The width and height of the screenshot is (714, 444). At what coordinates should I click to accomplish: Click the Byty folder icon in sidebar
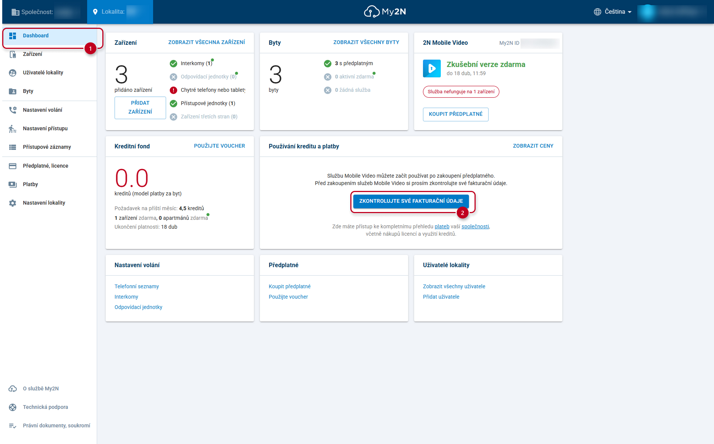click(13, 91)
